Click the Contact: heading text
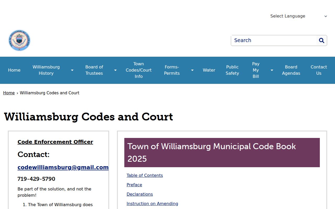Image resolution: width=335 pixels, height=209 pixels. 33,154
